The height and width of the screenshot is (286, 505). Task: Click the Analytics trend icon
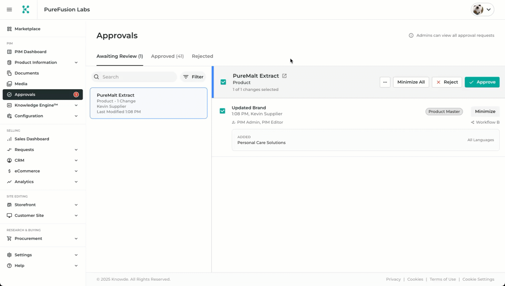pyautogui.click(x=9, y=182)
